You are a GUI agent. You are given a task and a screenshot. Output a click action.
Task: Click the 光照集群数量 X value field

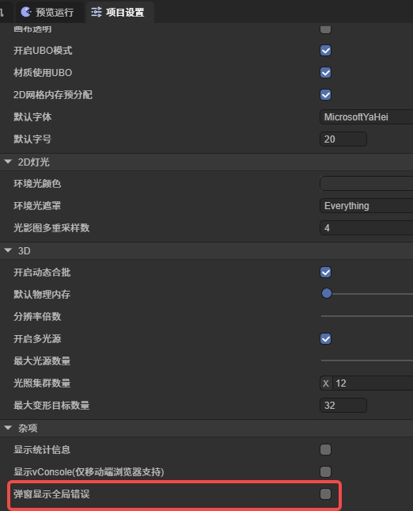(373, 383)
